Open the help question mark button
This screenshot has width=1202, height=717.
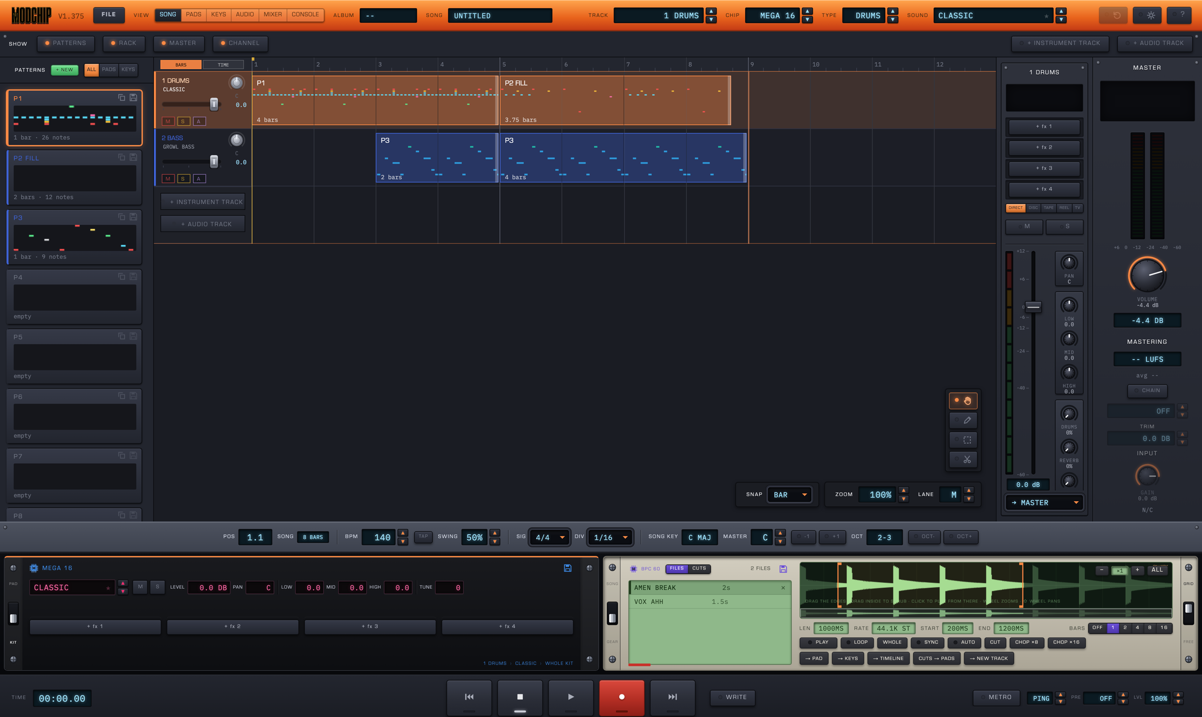pyautogui.click(x=1178, y=15)
